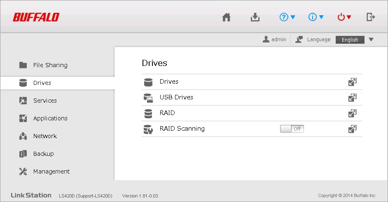
Task: Click the Buffalo logo
Action: 36,17
